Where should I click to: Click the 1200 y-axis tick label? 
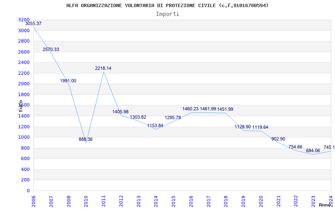(x=24, y=127)
